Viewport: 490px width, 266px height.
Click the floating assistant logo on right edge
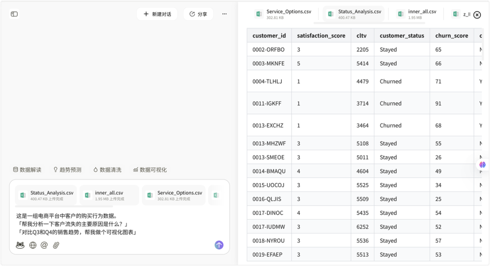(x=482, y=165)
